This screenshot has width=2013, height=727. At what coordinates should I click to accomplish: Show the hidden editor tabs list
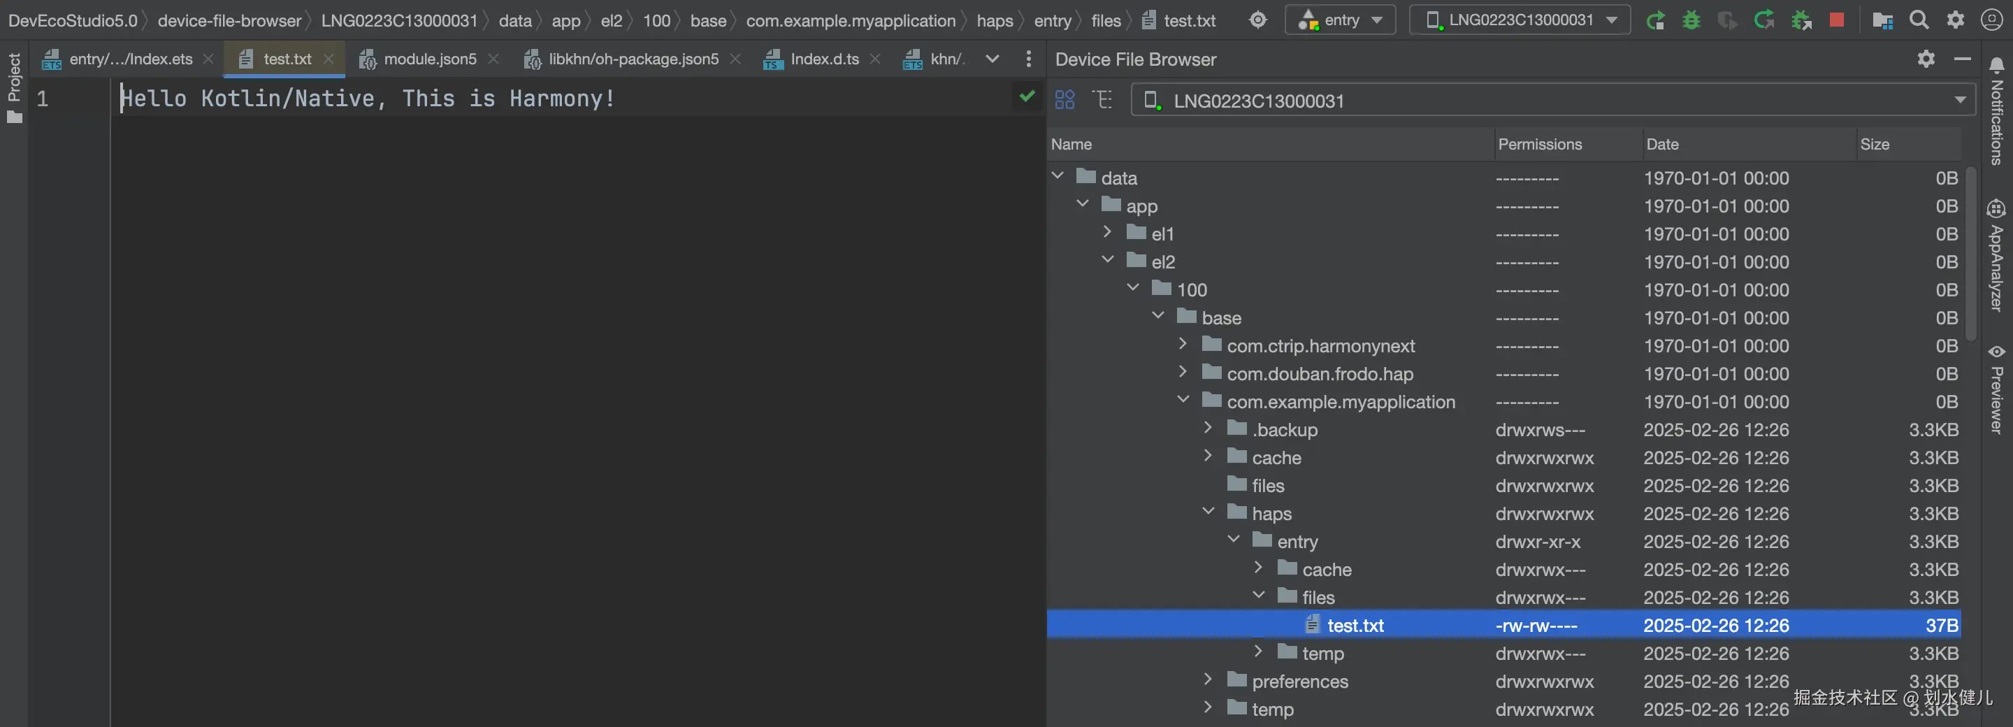[x=993, y=59]
